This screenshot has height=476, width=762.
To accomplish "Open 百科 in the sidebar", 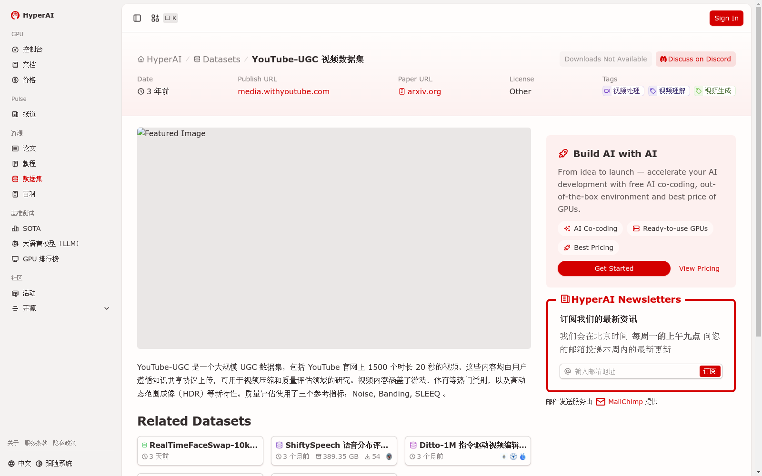I will (x=61, y=194).
